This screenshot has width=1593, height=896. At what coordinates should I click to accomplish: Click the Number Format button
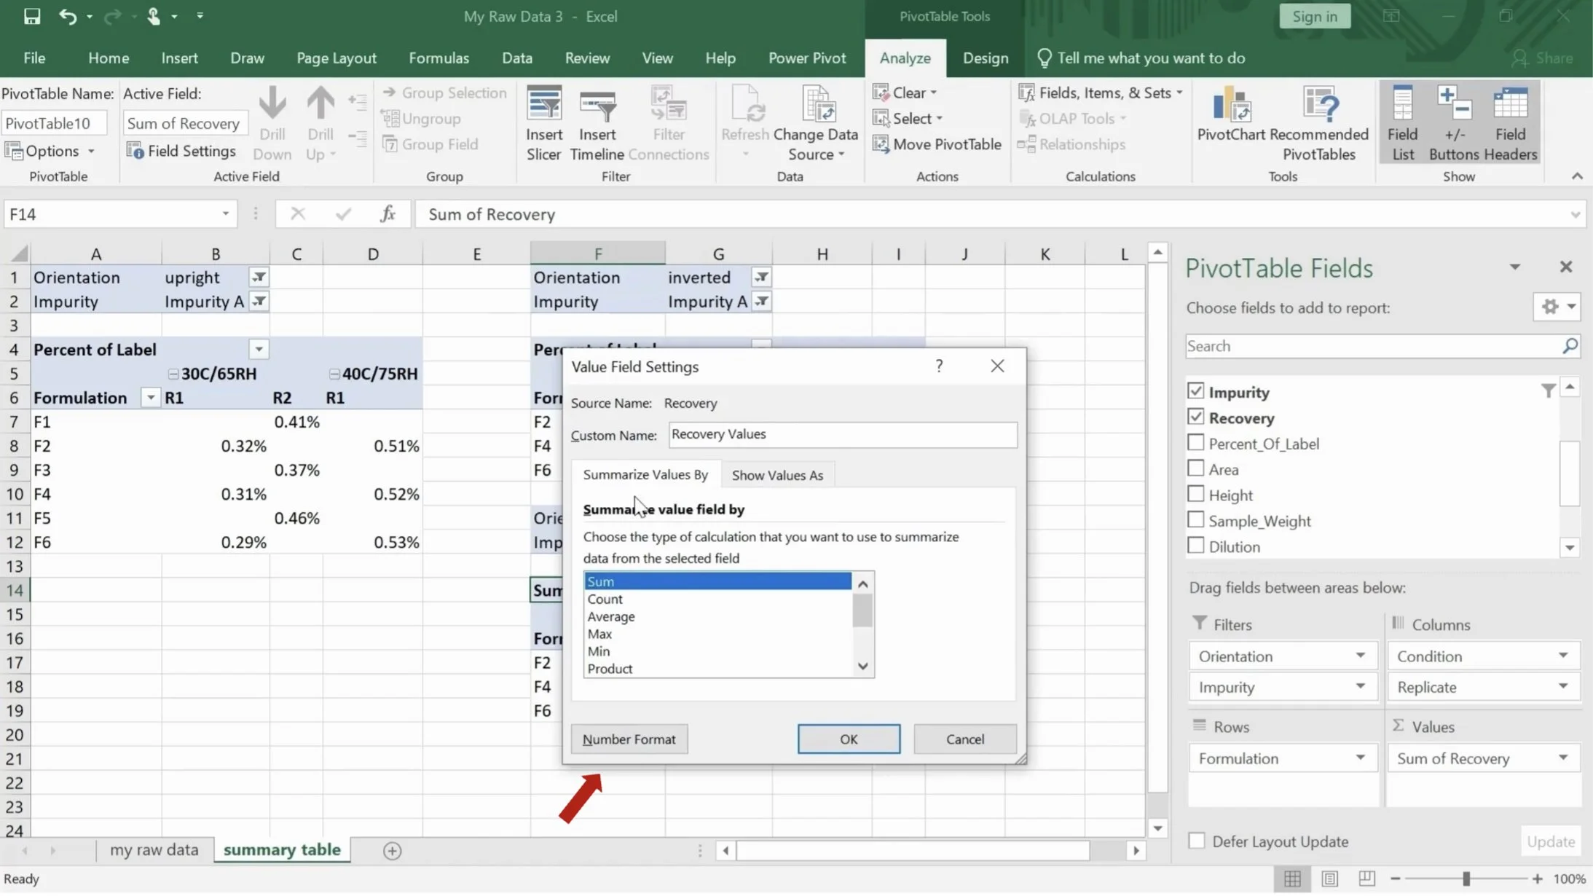[x=628, y=739]
